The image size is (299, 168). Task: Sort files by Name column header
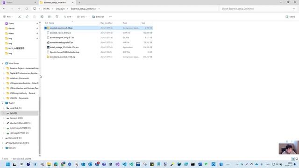51,23
